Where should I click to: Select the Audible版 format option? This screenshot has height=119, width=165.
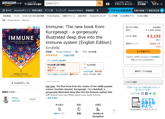[x=93, y=66]
